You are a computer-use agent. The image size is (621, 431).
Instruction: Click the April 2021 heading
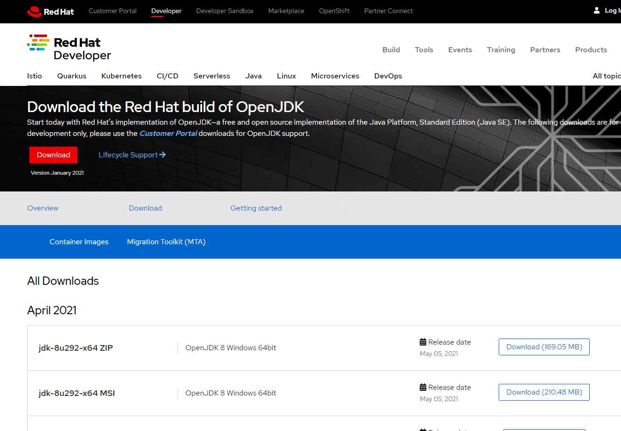point(52,311)
